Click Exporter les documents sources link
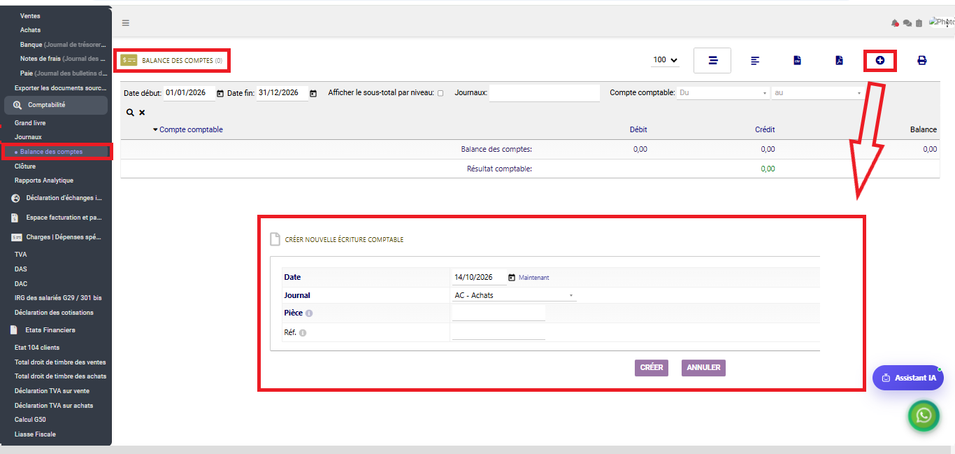 [x=61, y=88]
